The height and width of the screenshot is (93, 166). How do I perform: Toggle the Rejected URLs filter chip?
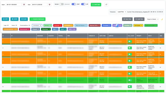click(94, 25)
